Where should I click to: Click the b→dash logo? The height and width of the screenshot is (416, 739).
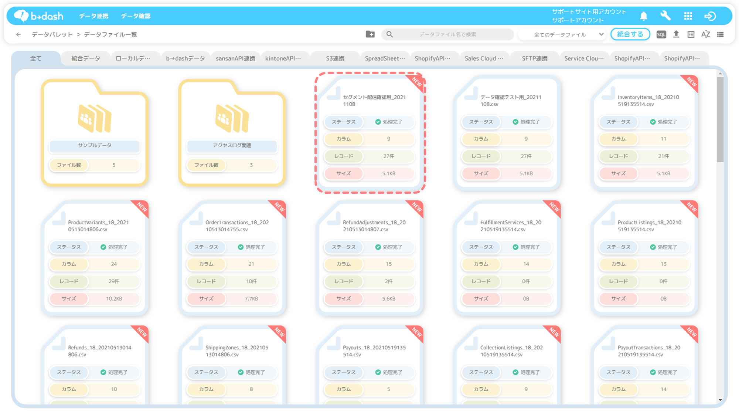[38, 16]
